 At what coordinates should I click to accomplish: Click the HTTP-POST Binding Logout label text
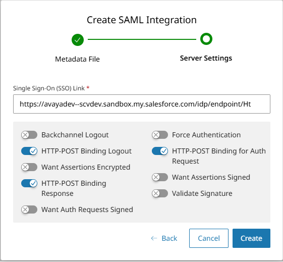[x=86, y=151]
